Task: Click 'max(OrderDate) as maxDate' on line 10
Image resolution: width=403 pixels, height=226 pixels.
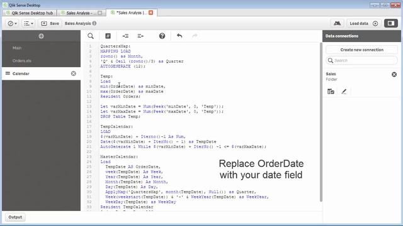Action: coord(132,92)
